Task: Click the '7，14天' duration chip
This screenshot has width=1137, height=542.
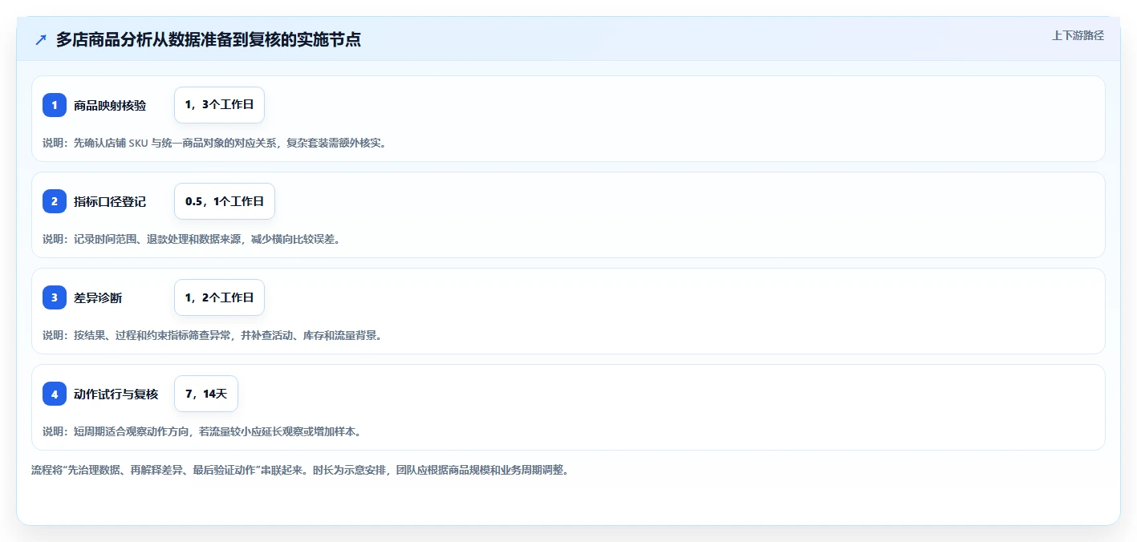Action: [x=206, y=394]
